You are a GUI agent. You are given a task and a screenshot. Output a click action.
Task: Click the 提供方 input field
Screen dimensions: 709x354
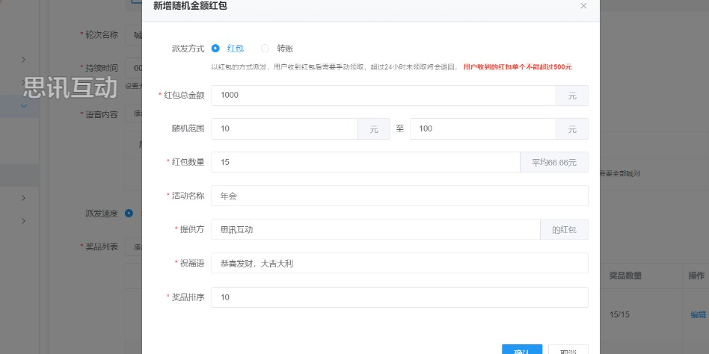click(375, 229)
